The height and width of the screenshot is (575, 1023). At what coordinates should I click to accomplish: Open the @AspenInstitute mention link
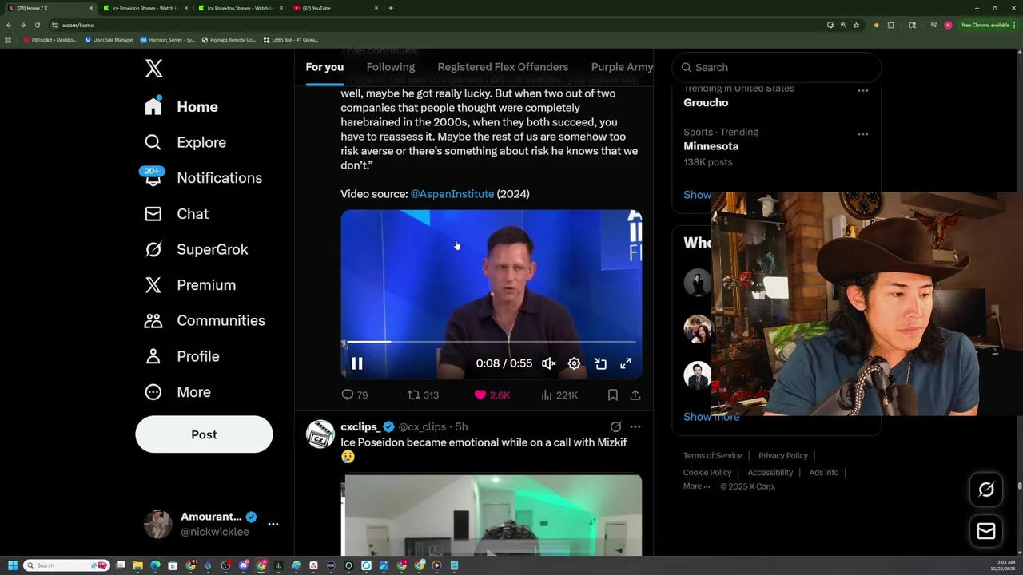point(452,194)
